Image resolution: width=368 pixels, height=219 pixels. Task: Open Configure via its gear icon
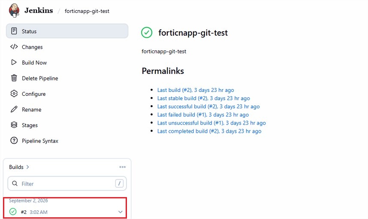pyautogui.click(x=14, y=94)
